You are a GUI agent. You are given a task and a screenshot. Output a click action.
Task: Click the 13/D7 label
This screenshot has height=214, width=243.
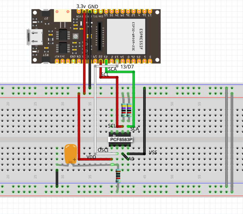coord(127,67)
